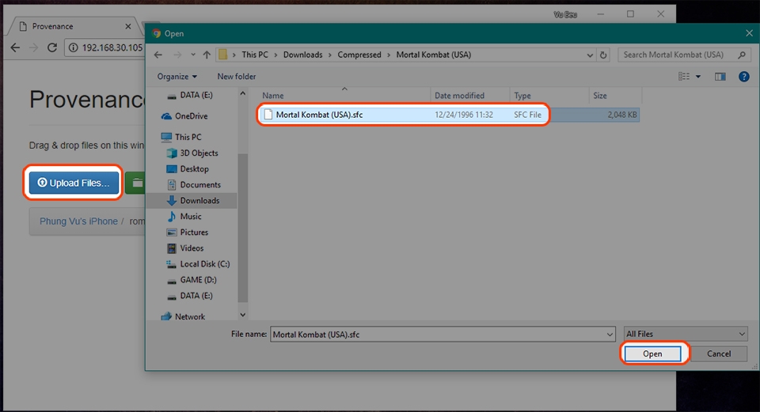Click Phung Vu's iPhone breadcrumb link
The width and height of the screenshot is (760, 412).
tap(78, 221)
